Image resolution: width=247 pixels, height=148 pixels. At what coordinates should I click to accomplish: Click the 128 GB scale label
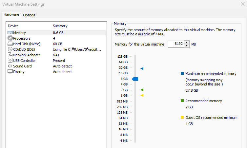coord(123,56)
